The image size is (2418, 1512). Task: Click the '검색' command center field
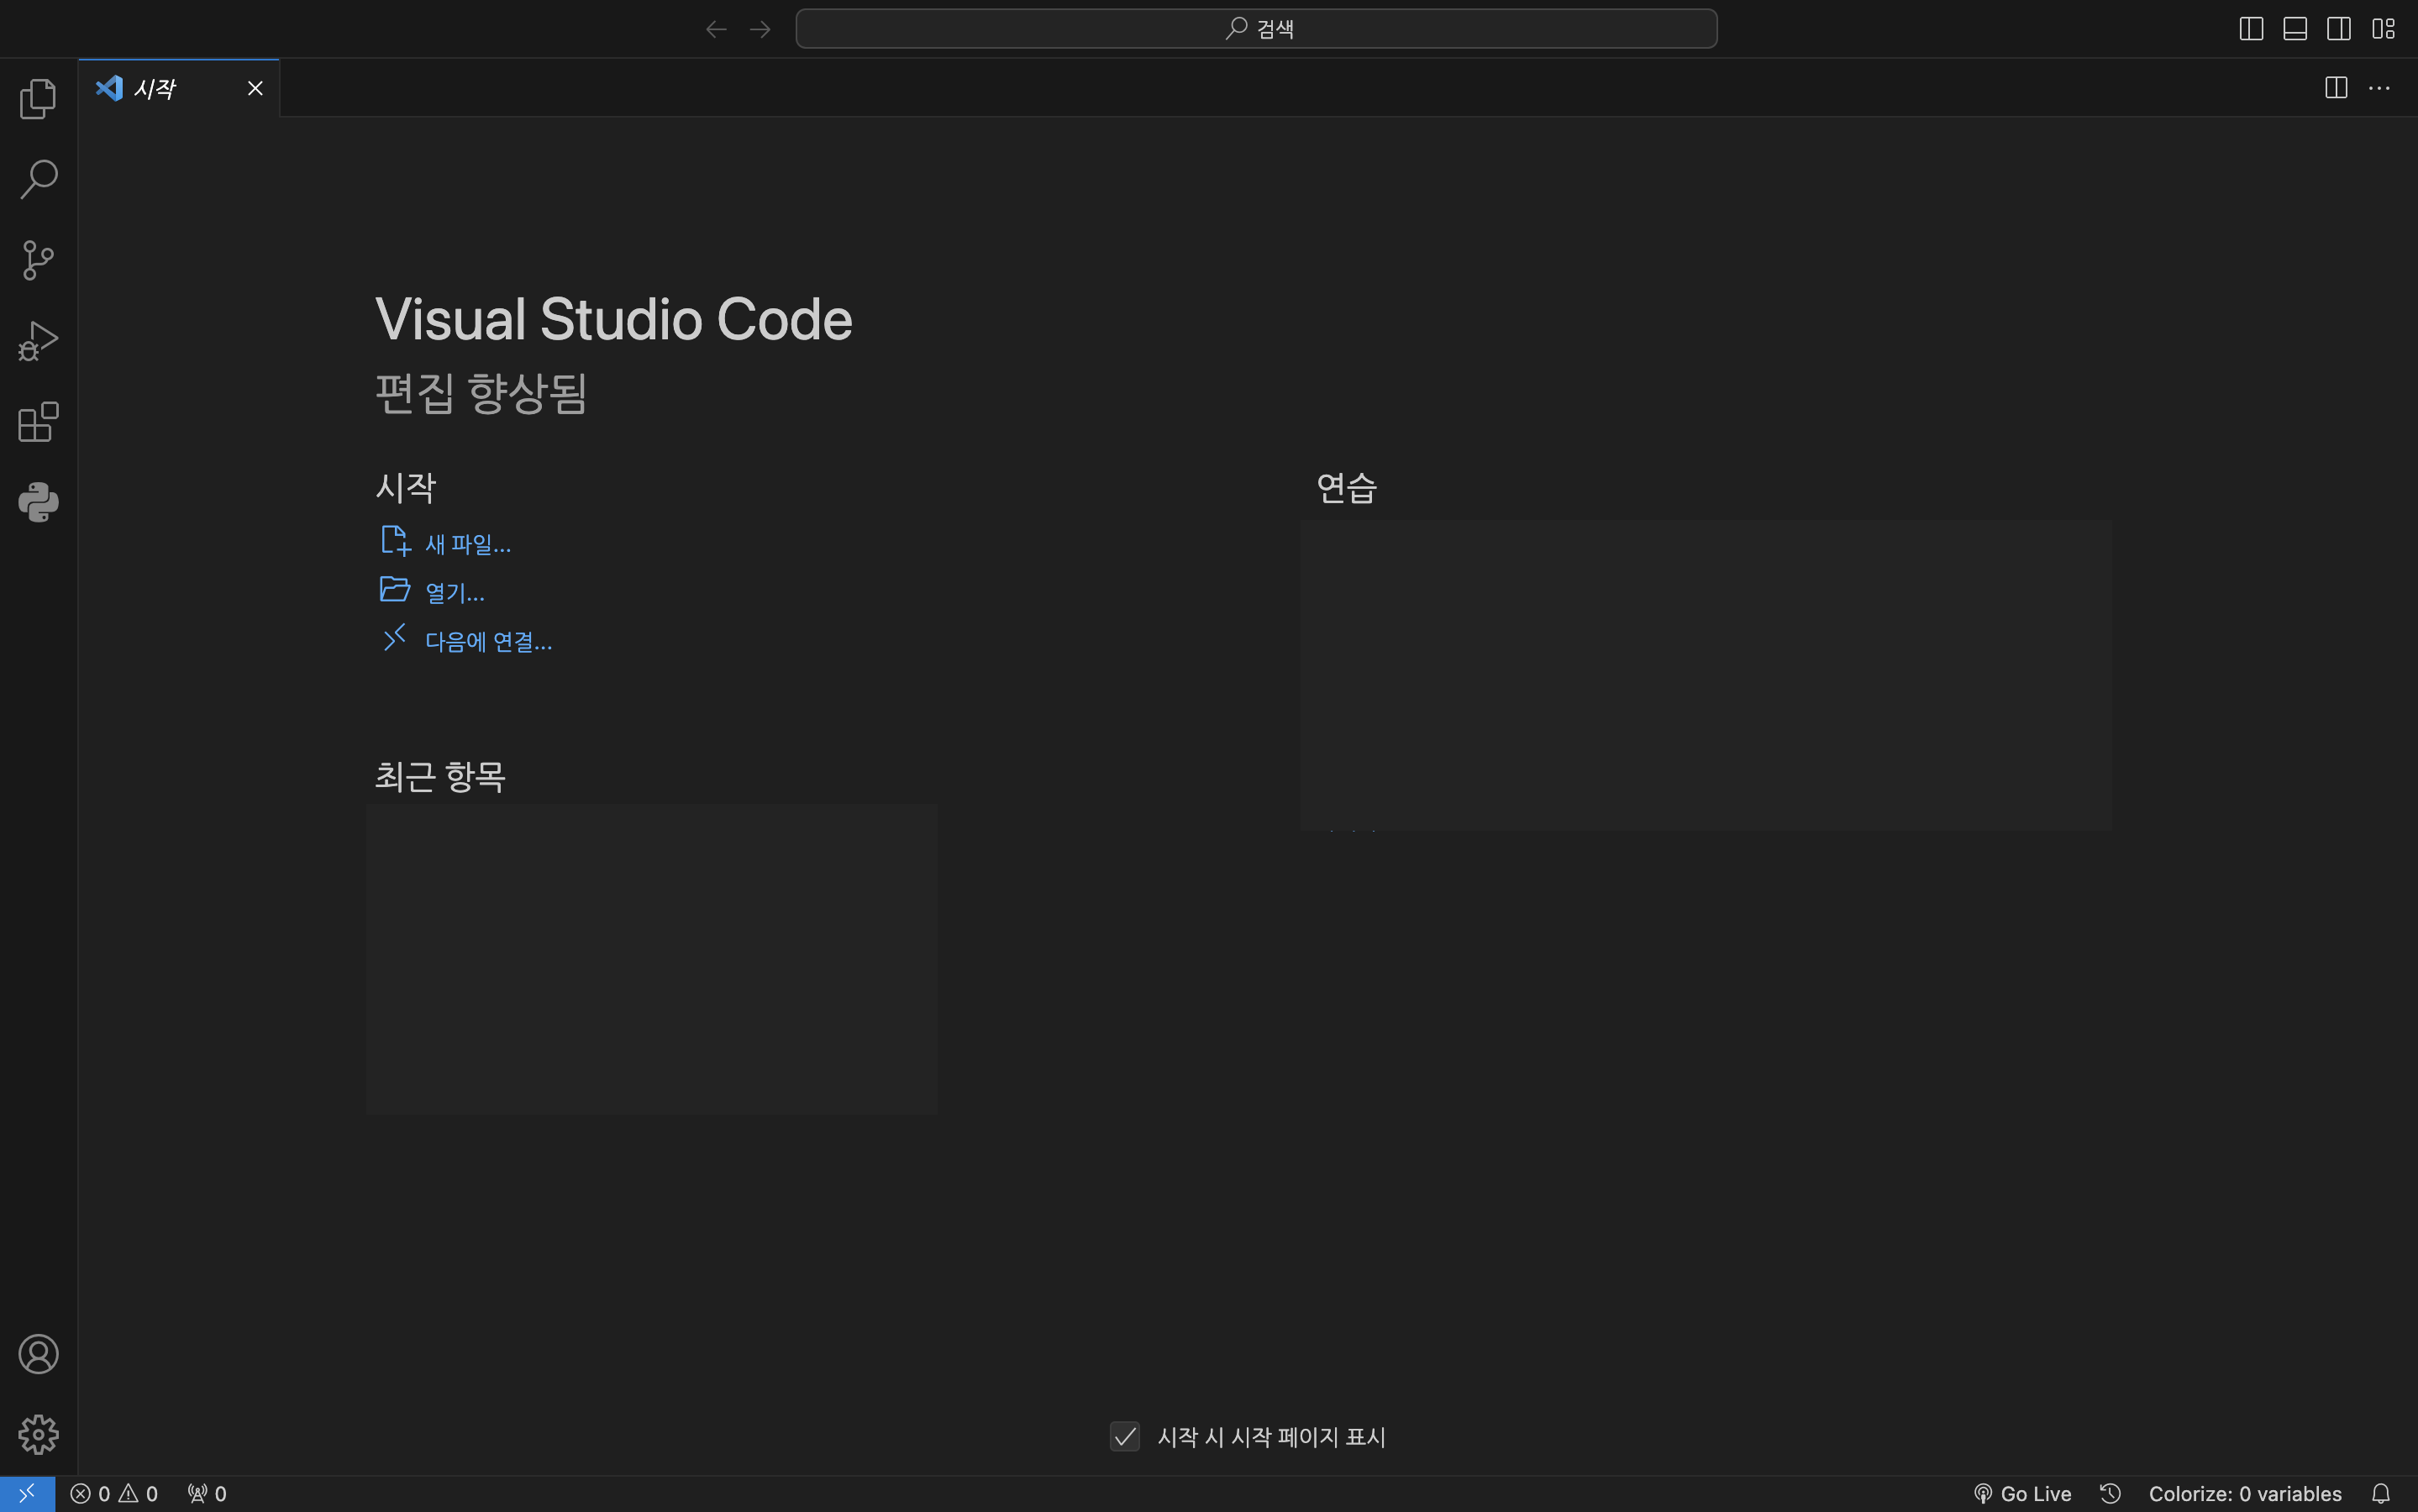[x=1256, y=29]
